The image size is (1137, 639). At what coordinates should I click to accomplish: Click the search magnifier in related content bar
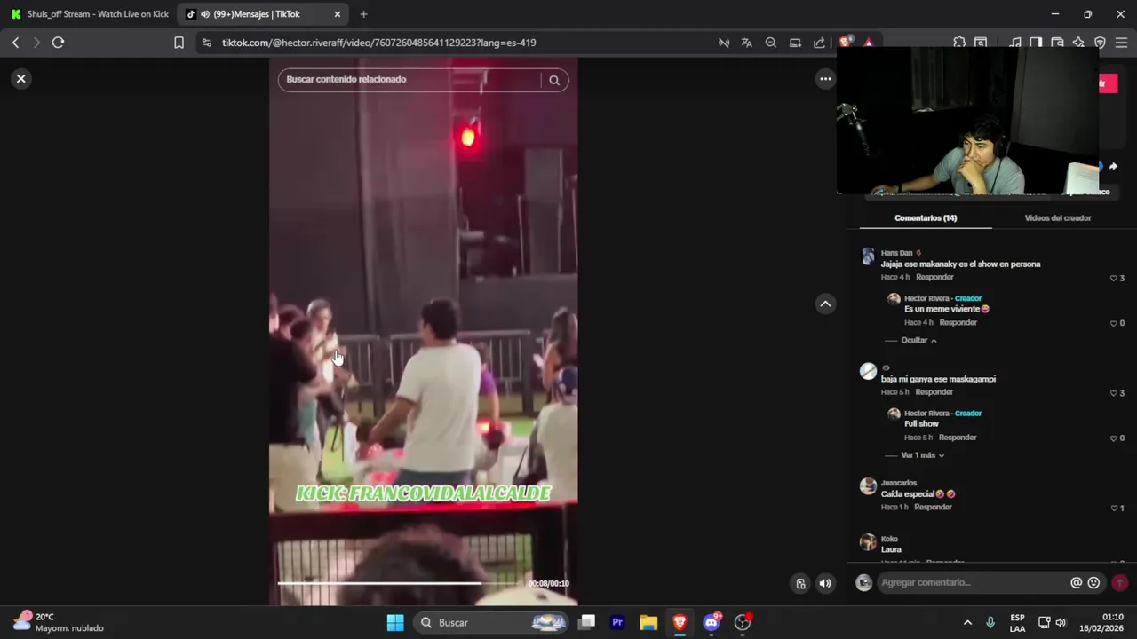554,80
